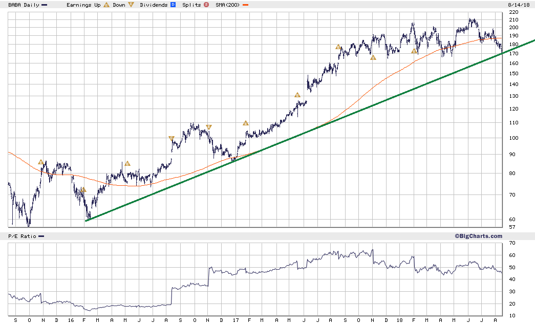Click the 'Dividends' legend label
This screenshot has height=325, width=535.
pos(154,5)
